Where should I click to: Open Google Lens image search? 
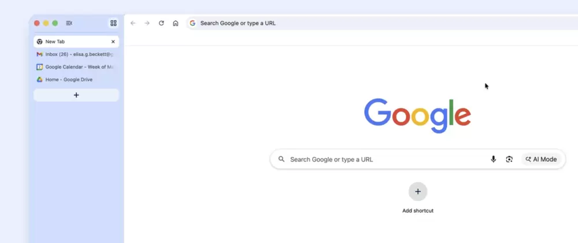click(509, 159)
